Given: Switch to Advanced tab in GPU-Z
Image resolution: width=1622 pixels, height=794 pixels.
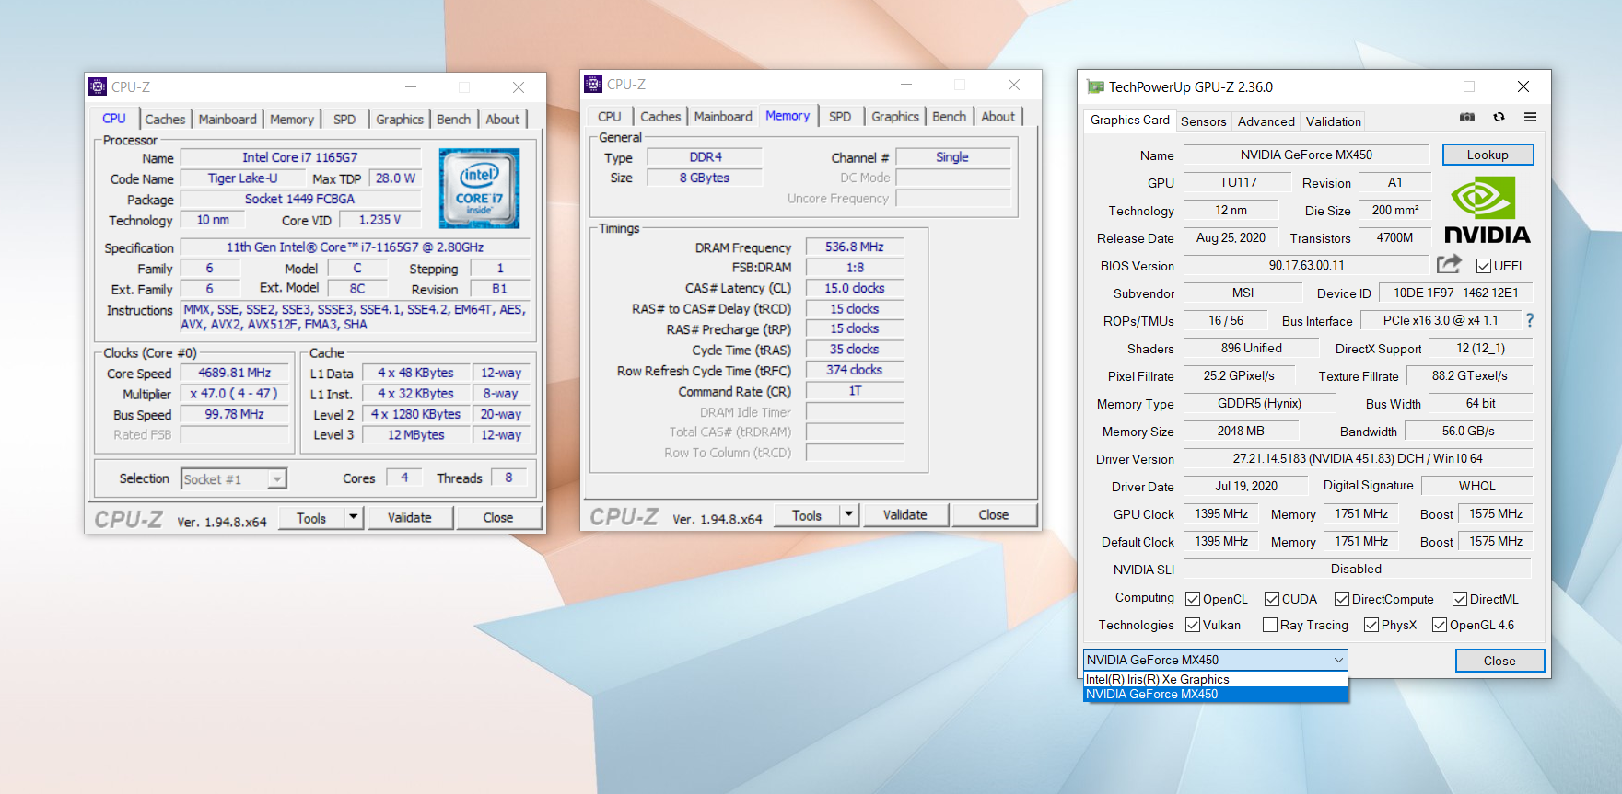Looking at the screenshot, I should pyautogui.click(x=1266, y=121).
